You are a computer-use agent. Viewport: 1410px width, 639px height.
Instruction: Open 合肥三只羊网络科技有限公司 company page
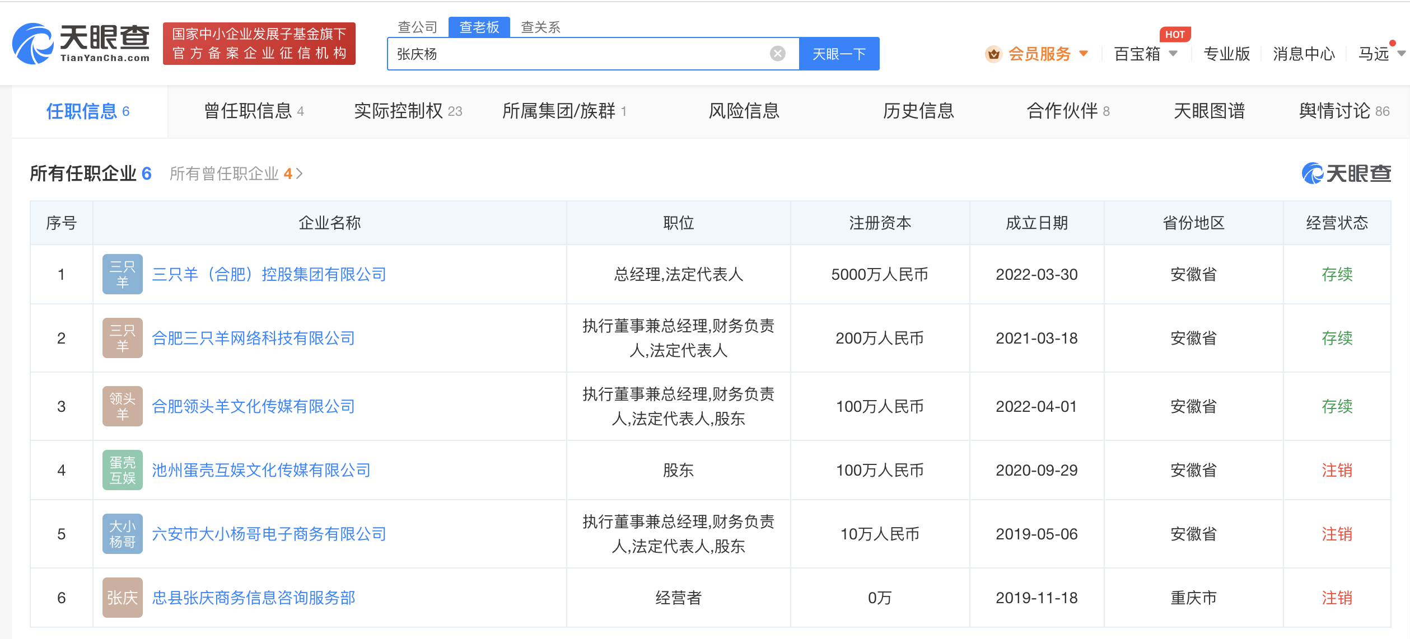(255, 338)
